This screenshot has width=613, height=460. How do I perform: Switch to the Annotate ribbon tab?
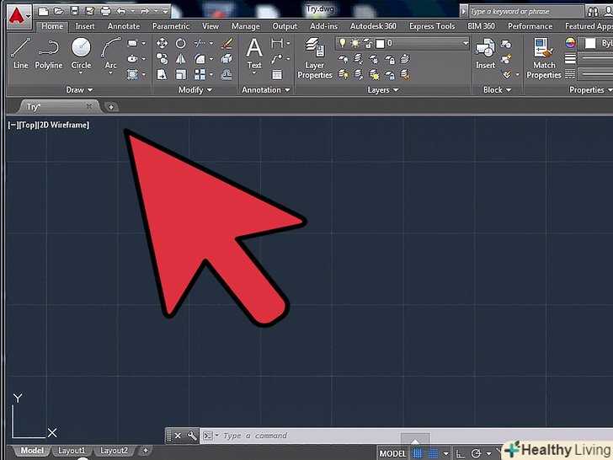click(124, 26)
